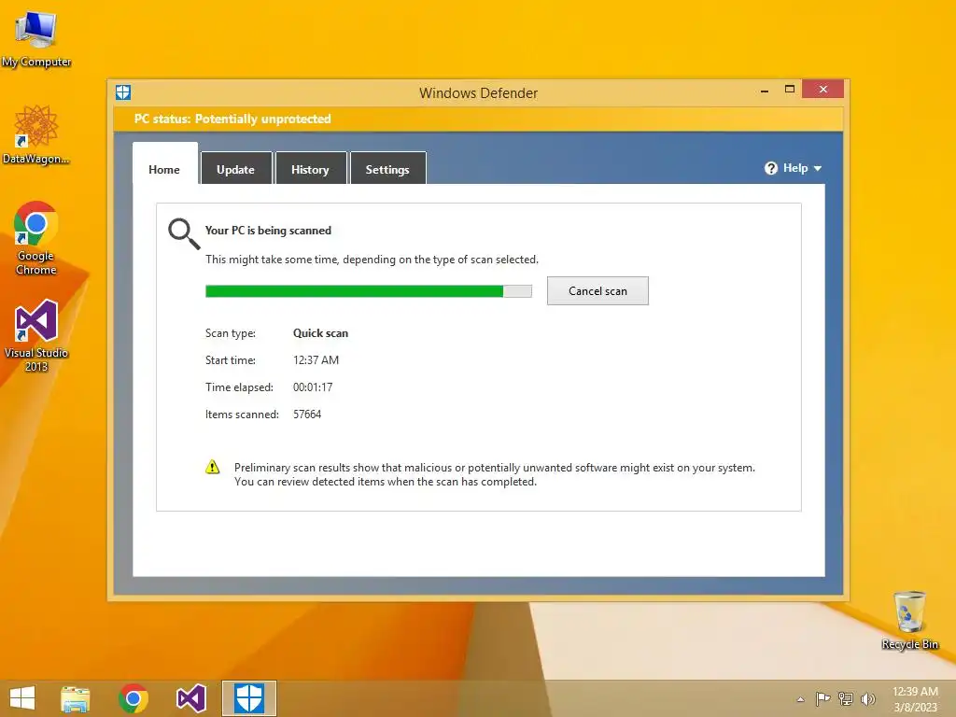Open Action Center flag icon
956x717 pixels.
point(822,698)
